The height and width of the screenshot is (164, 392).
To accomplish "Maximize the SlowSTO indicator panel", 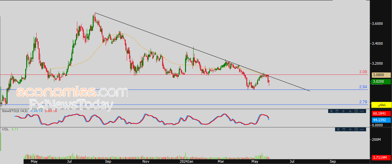I will tap(337, 111).
